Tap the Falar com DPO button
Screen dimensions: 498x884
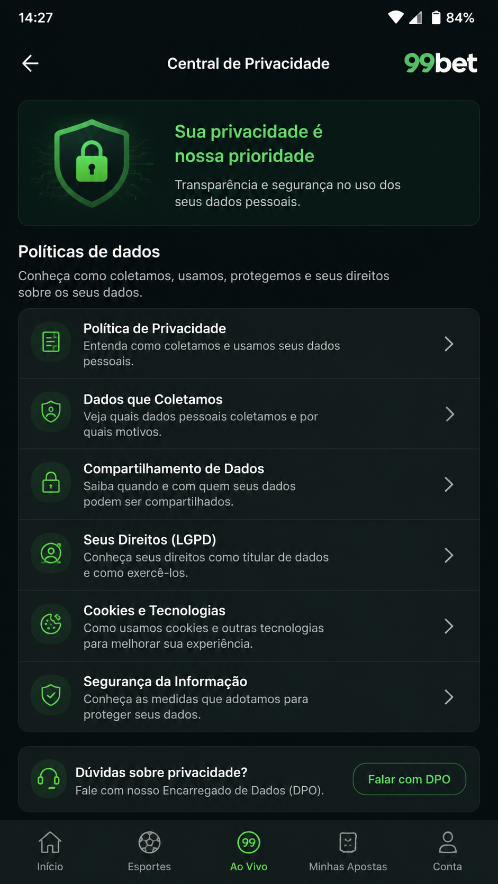point(409,779)
